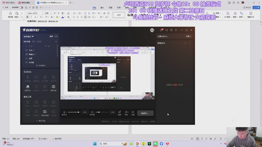Click the Paste clipboard icon in the ribbon
Screen dimensions: 262x147
[x=17, y=13]
